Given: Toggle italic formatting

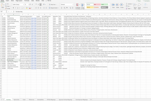Looking at the screenshot, I should (x=15, y=8).
